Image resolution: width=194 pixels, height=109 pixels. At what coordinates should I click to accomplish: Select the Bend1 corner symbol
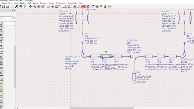(84, 55)
